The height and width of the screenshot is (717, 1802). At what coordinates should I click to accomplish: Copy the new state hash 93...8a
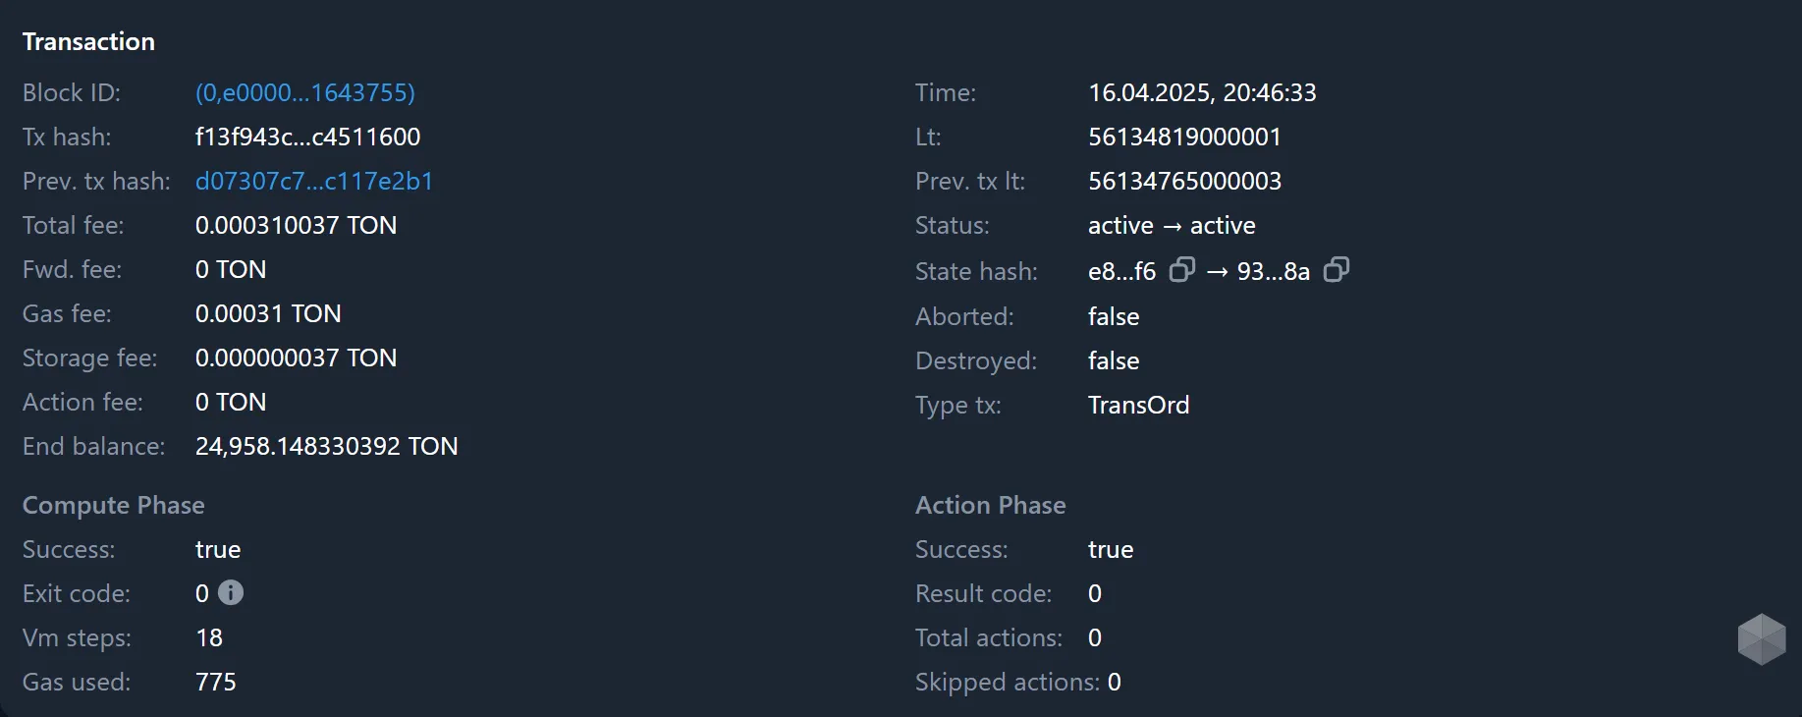(x=1336, y=270)
